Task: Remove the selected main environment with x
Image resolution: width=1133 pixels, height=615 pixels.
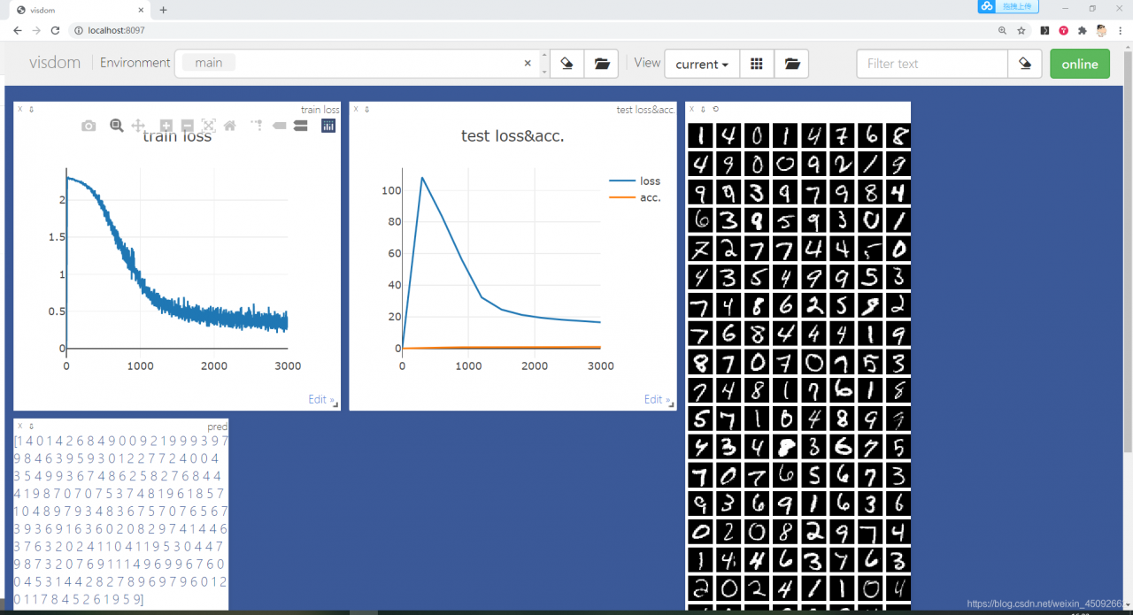Action: pyautogui.click(x=528, y=64)
